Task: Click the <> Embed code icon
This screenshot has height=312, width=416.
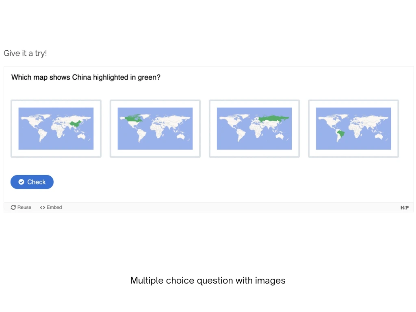Action: pos(42,207)
